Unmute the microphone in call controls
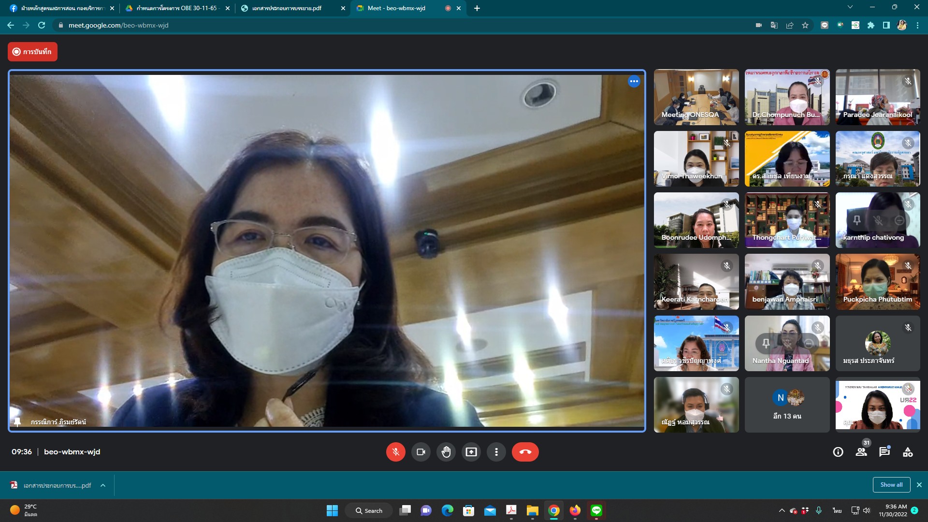This screenshot has height=522, width=928. pyautogui.click(x=395, y=452)
